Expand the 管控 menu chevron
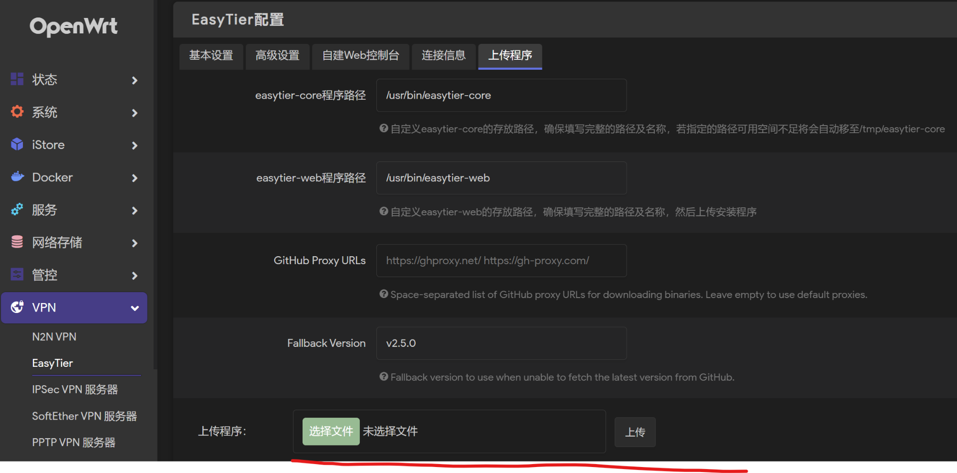 click(x=135, y=276)
